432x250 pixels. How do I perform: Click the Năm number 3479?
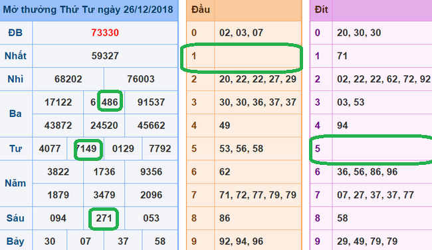coord(104,195)
